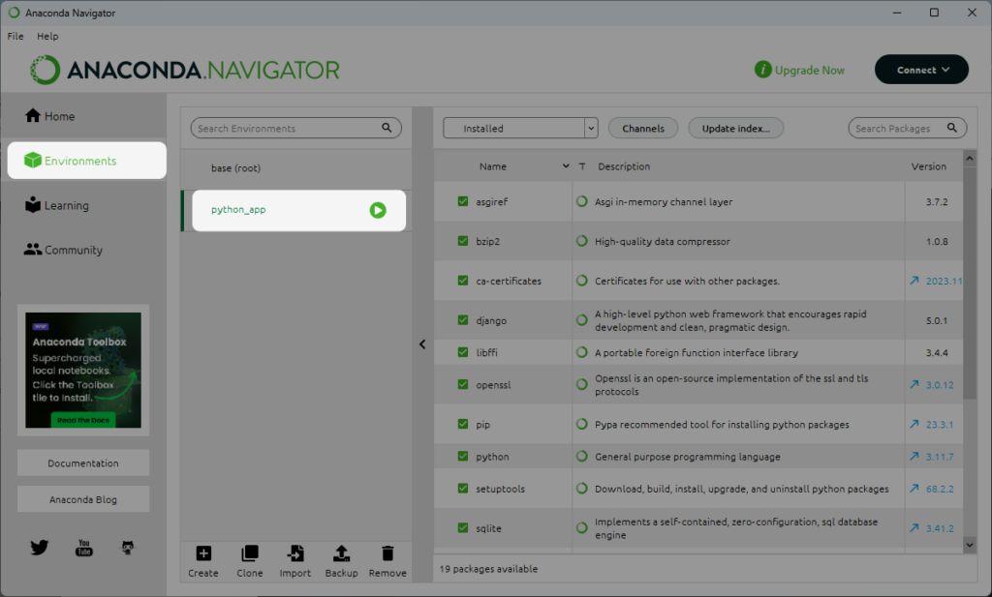Click the upgrade arrow next to sqlite version
Image resolution: width=992 pixels, height=597 pixels.
914,527
